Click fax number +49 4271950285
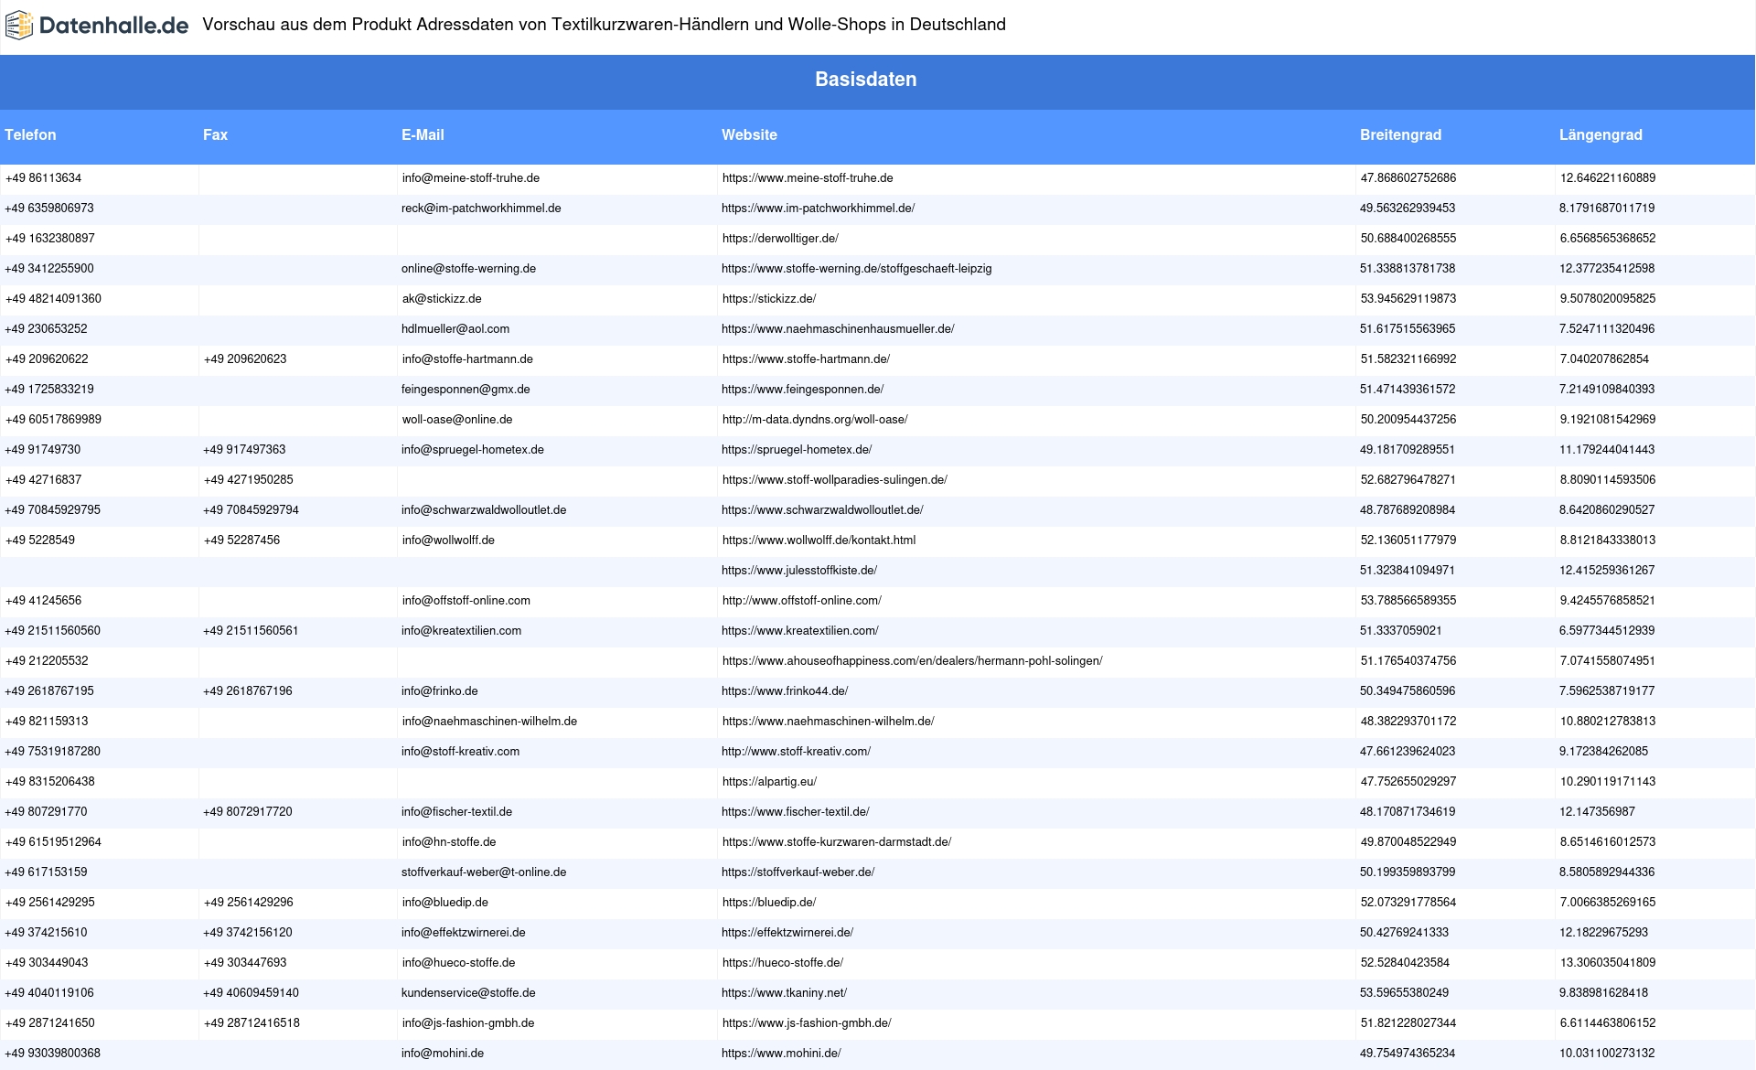 [x=249, y=480]
